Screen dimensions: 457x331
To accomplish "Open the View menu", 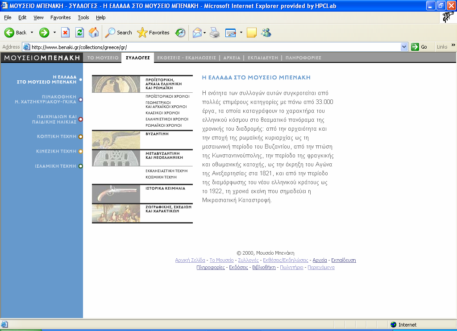I will [38, 17].
